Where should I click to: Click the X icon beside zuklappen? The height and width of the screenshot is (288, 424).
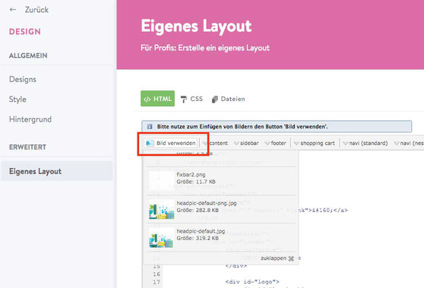tap(291, 258)
